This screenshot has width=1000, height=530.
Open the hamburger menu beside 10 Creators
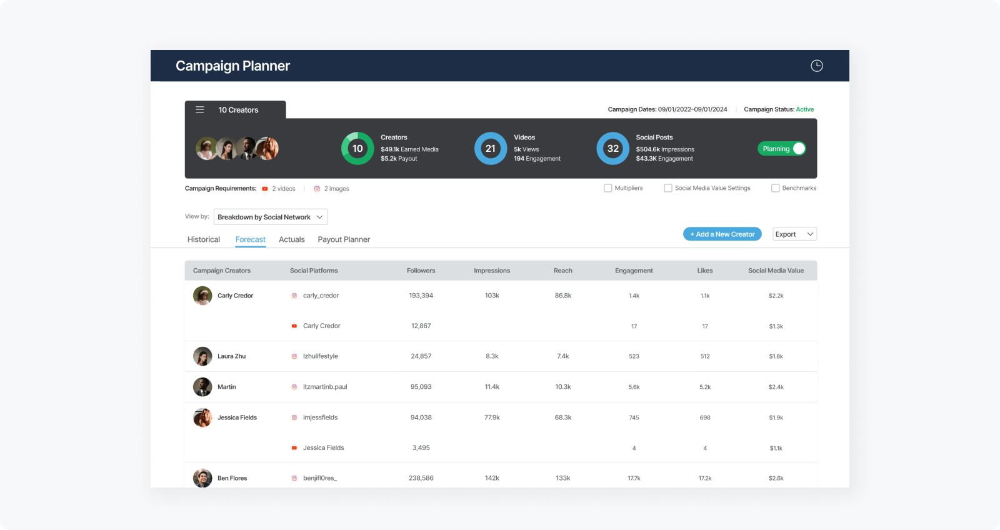coord(200,109)
